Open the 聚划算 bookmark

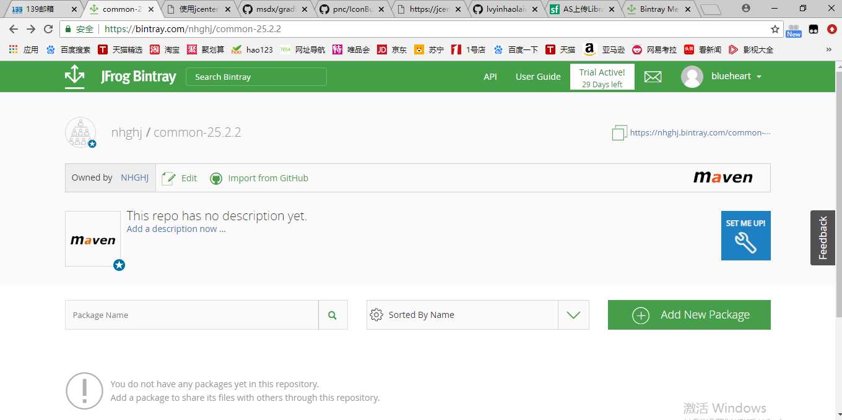click(x=206, y=49)
